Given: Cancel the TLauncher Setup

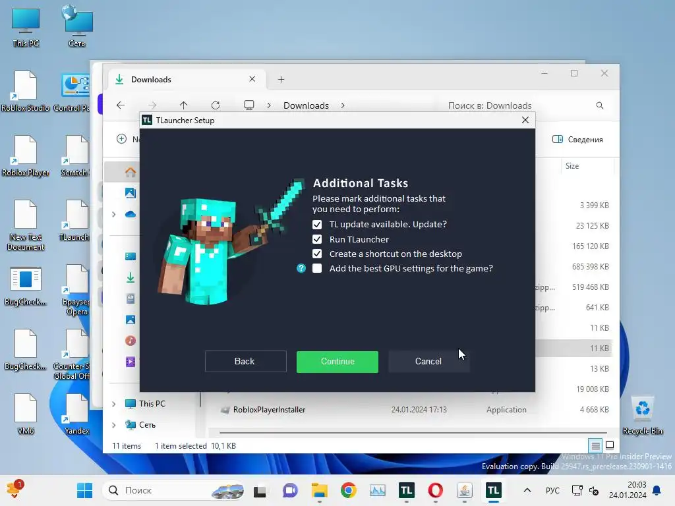Looking at the screenshot, I should point(428,362).
